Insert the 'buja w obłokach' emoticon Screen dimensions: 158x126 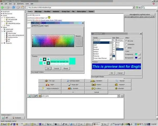tap(50, 88)
